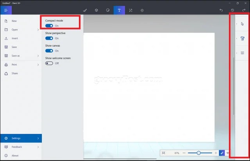This screenshot has width=250, height=161.
Task: Expand the Settings submenu chevron
Action: coord(38,138)
